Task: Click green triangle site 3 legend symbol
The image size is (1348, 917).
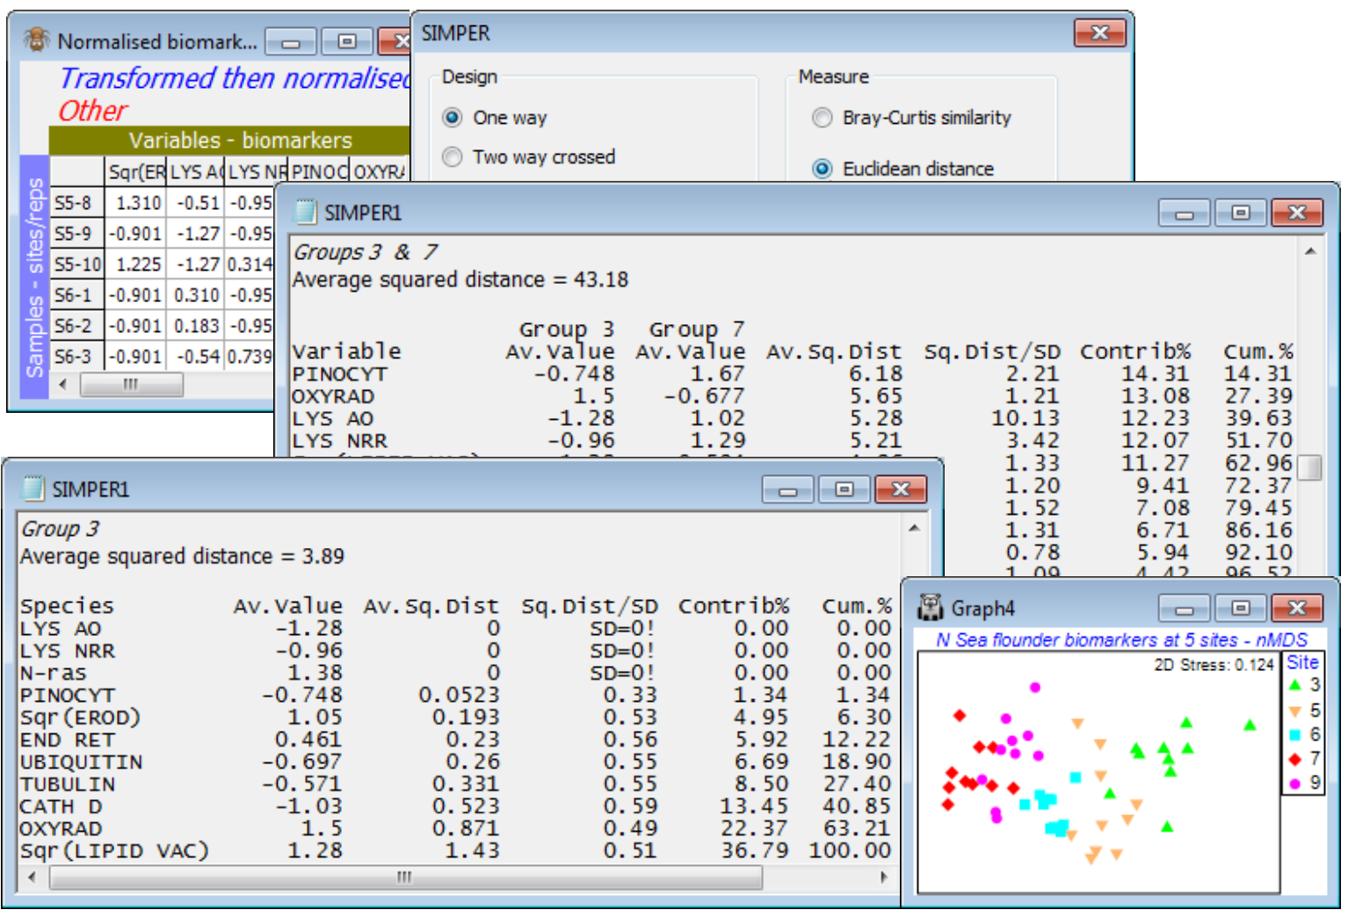Action: (x=1294, y=685)
